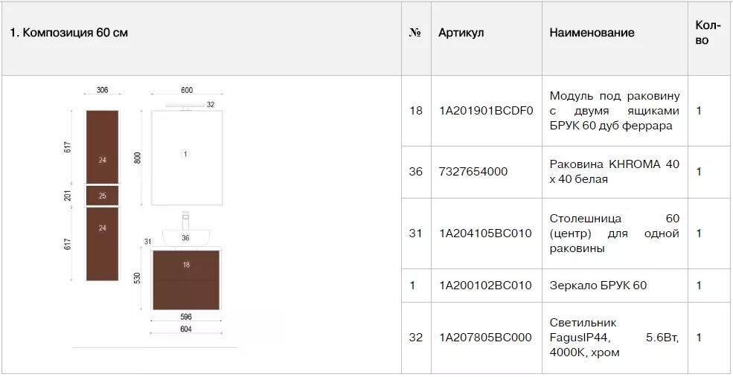Image resolution: width=733 pixels, height=377 pixels.
Task: Click the brown vanity module labeled 18
Action: coord(186,279)
